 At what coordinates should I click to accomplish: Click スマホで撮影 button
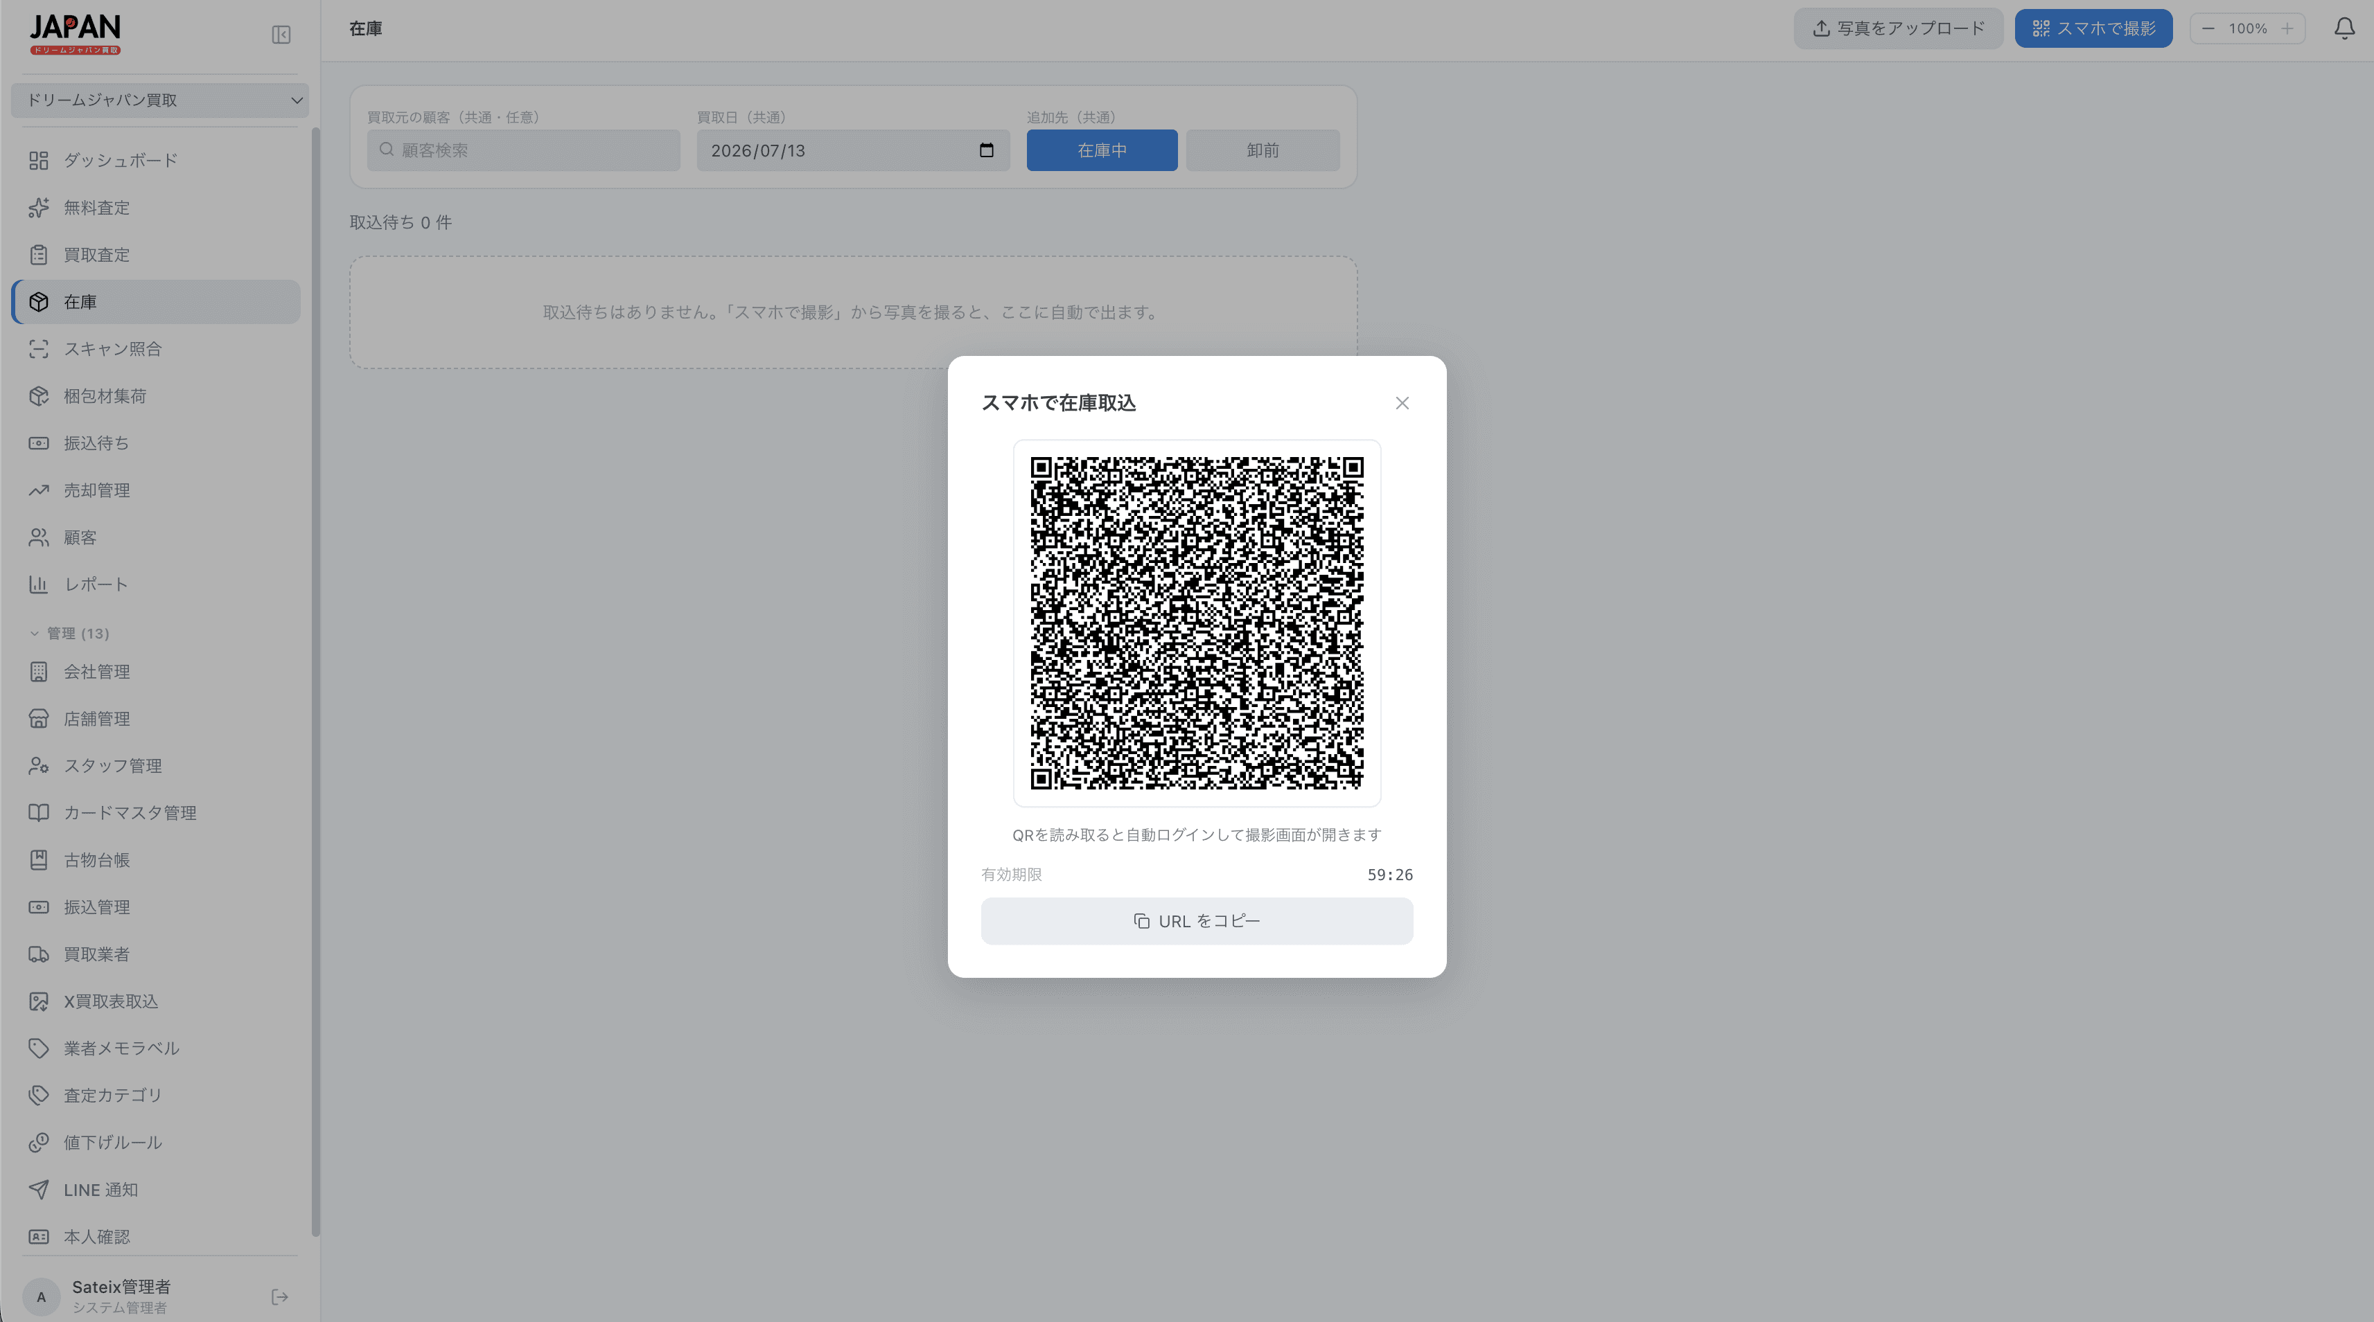[2093, 28]
